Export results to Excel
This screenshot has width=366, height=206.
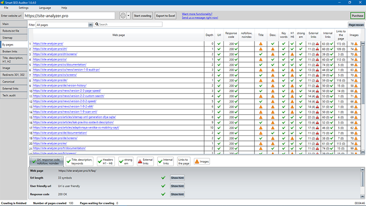(x=165, y=16)
